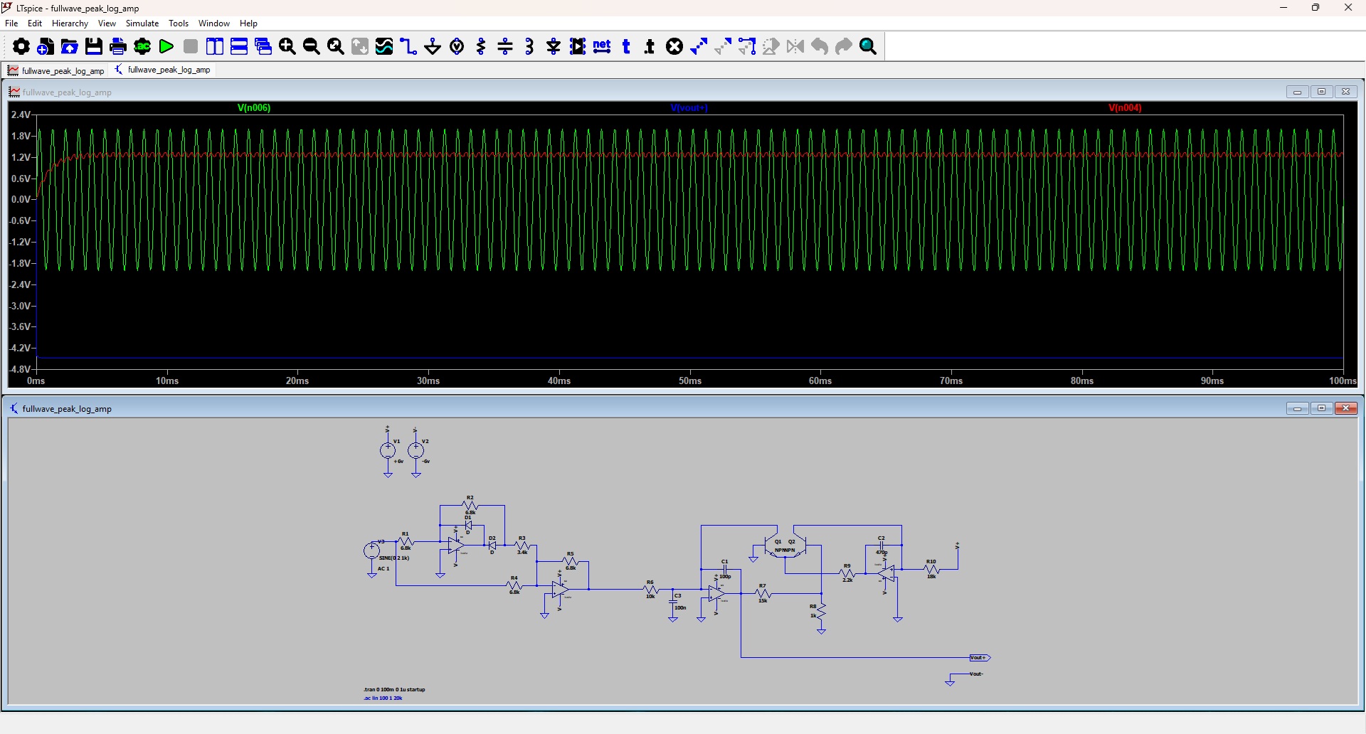The image size is (1366, 734).
Task: Click the V(n006) green trace label
Action: pyautogui.click(x=254, y=108)
